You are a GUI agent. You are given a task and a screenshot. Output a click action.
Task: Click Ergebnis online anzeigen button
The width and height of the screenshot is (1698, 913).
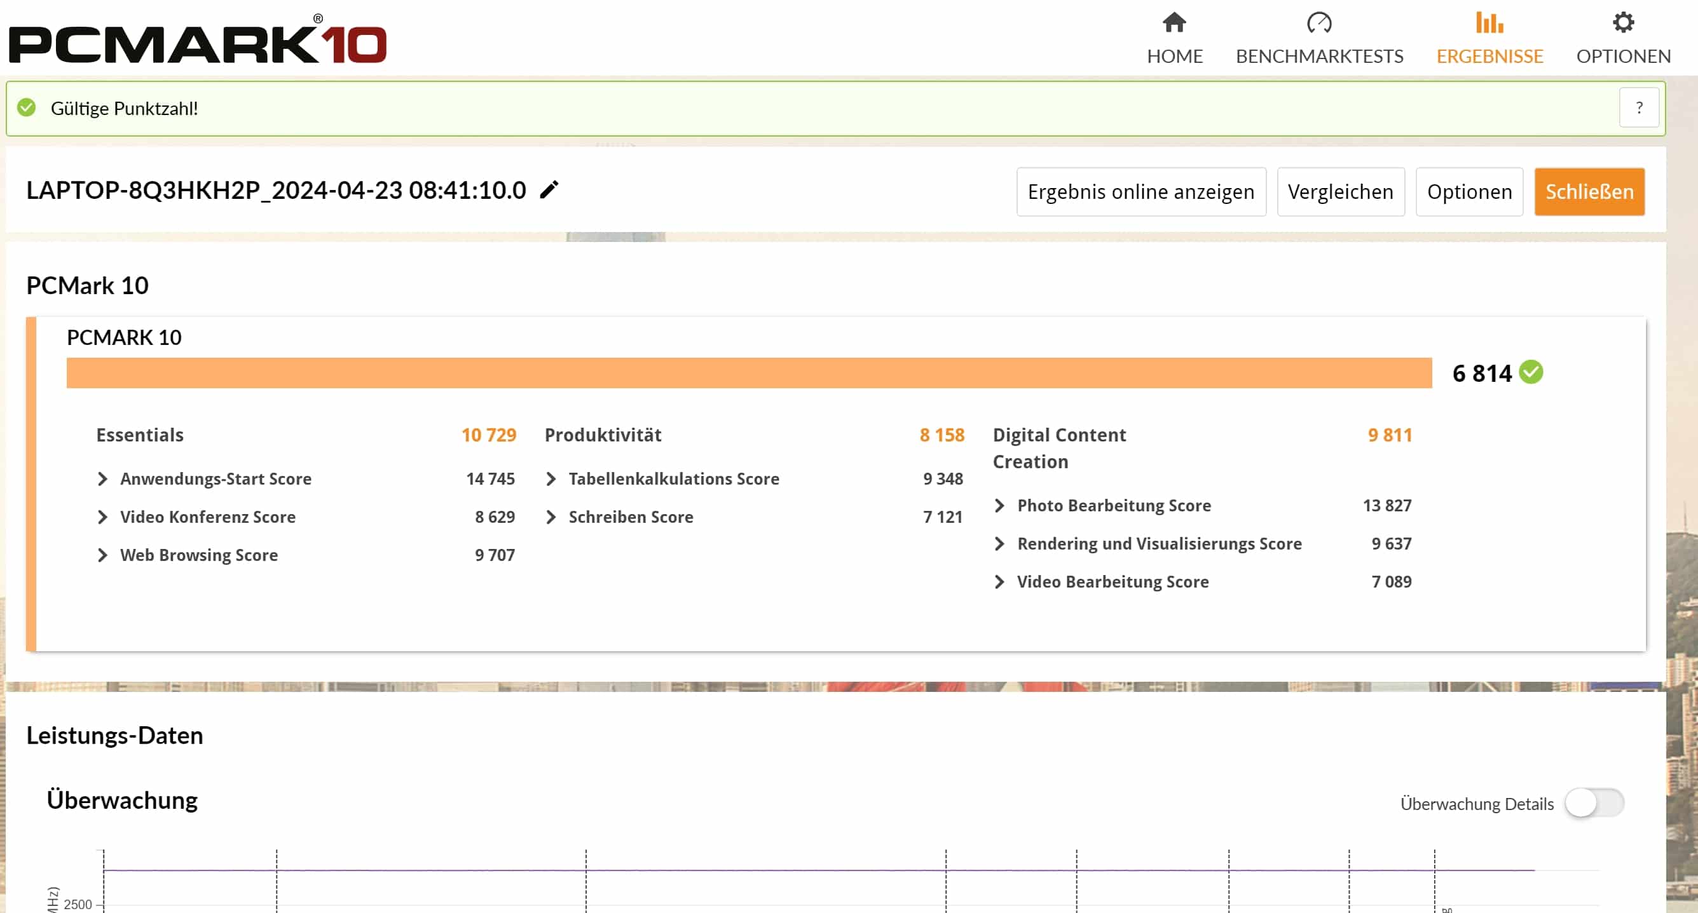[x=1140, y=192]
